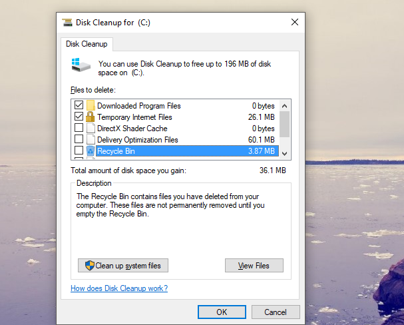The height and width of the screenshot is (325, 404).
Task: Open the View Files button
Action: tap(254, 266)
